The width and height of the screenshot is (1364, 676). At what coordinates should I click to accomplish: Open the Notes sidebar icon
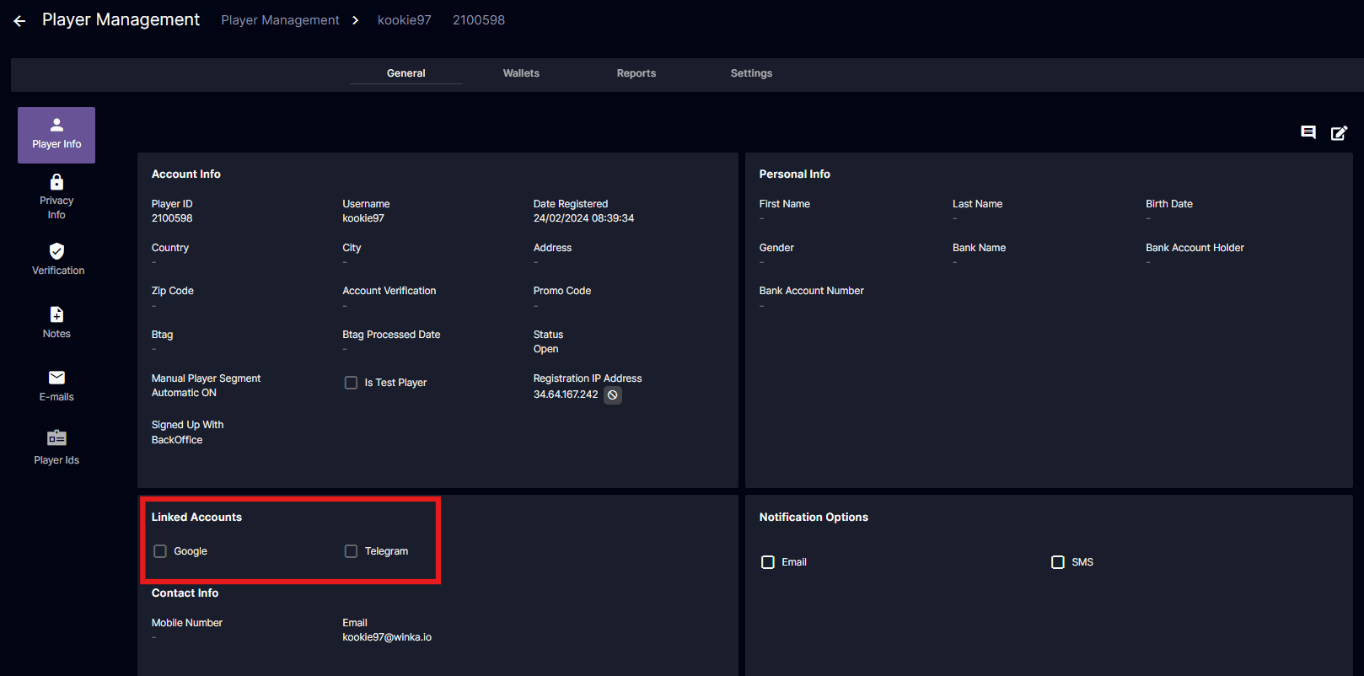pos(56,314)
